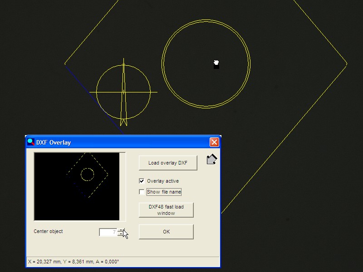Image resolution: width=363 pixels, height=272 pixels.
Task: Click the DXF Overlay title bar app icon
Action: (x=31, y=142)
